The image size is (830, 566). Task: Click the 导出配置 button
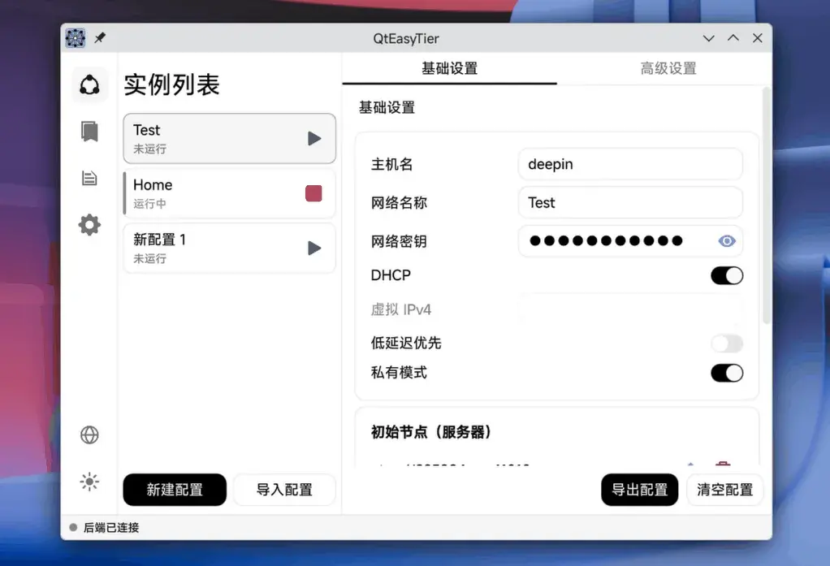pyautogui.click(x=639, y=490)
